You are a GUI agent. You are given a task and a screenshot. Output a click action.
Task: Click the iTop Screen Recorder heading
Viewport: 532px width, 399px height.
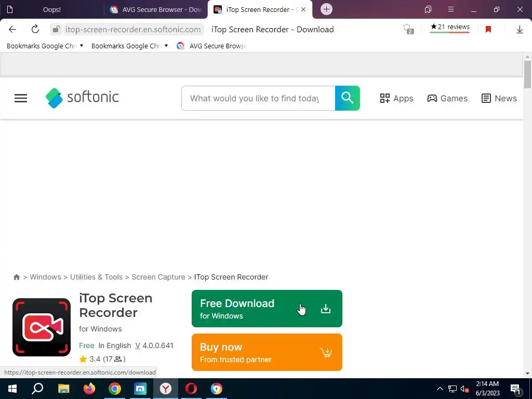116,305
